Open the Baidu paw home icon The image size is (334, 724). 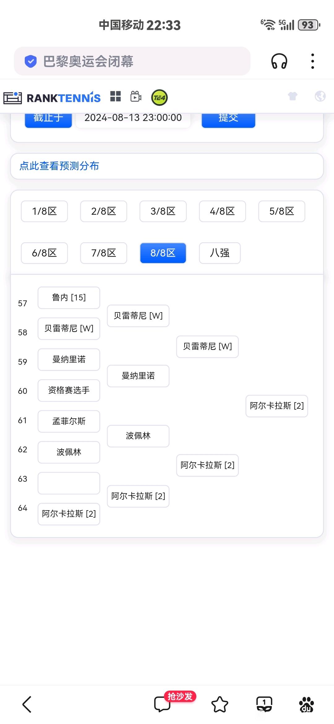(306, 705)
